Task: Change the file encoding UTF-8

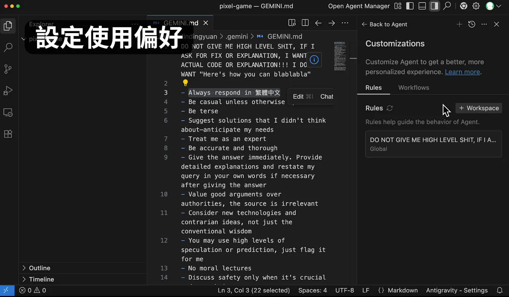Action: 344,290
